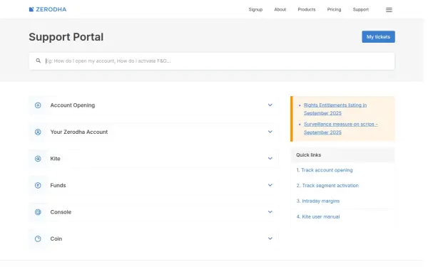This screenshot has height=267, width=428.
Task: Click the Kite section icon
Action: 38,159
